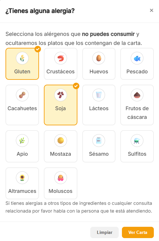Uncheck the selected Soja allergen tile
The width and height of the screenshot is (159, 241).
pos(60,105)
